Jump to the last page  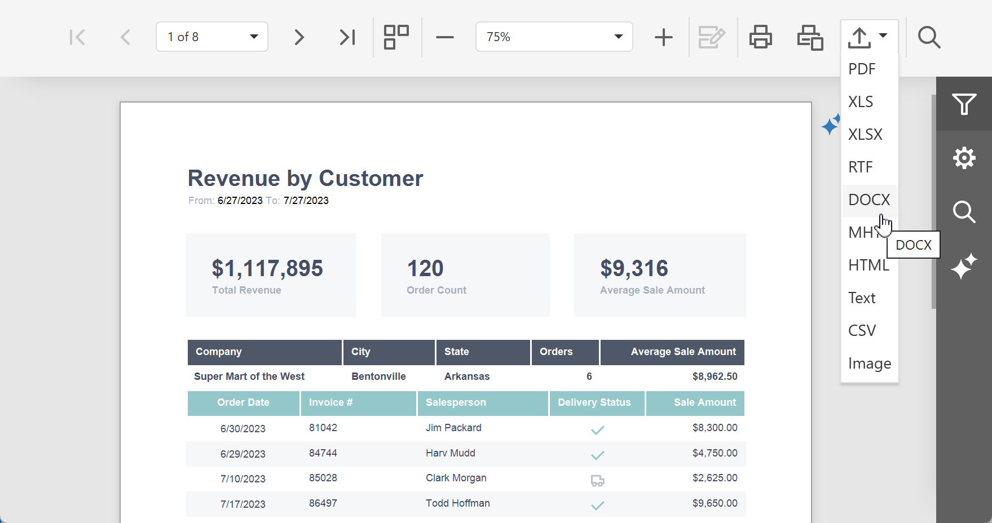click(347, 37)
